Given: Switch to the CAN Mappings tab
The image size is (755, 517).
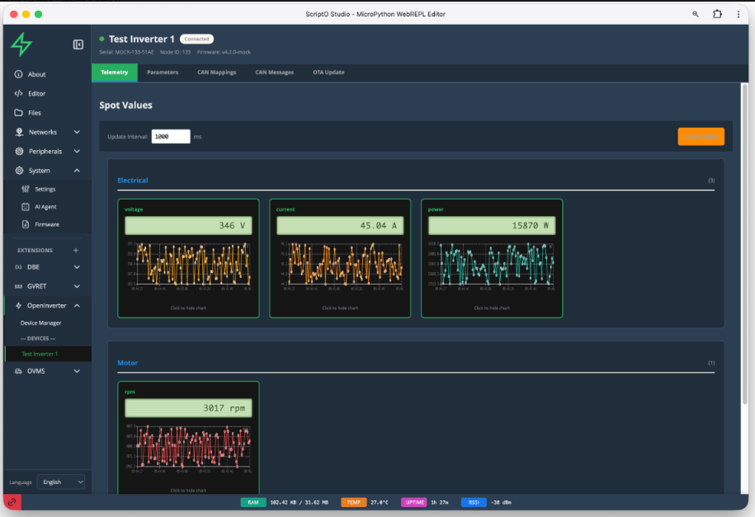Looking at the screenshot, I should 218,73.
